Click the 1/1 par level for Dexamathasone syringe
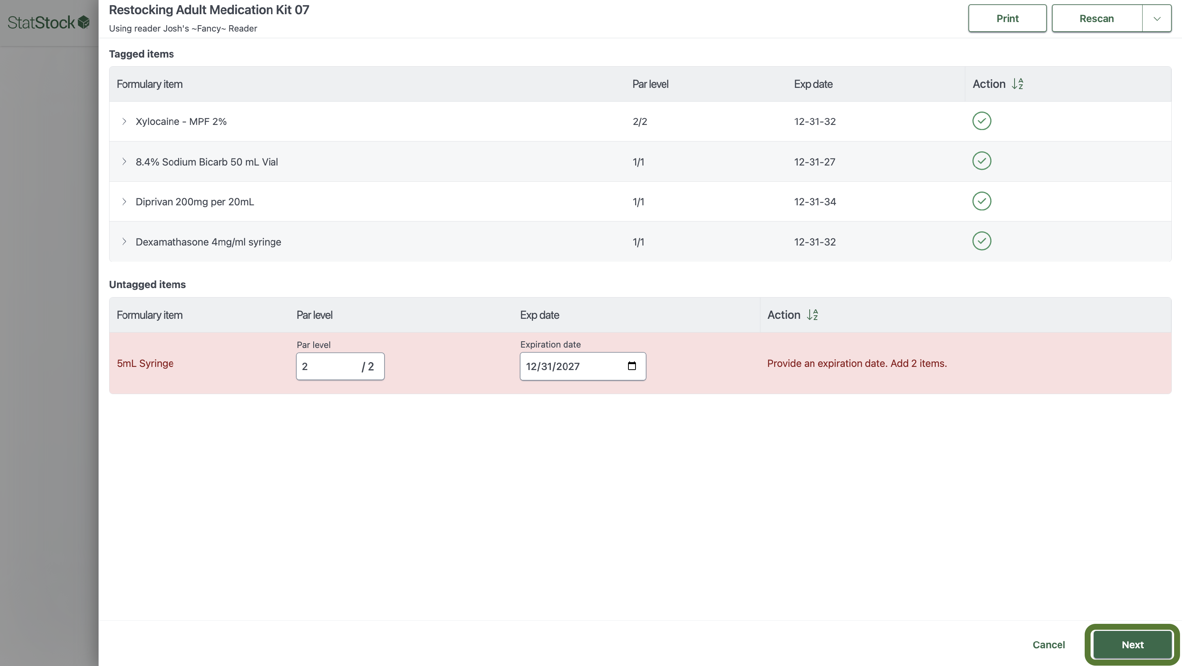Viewport: 1182px width, 666px height. coord(638,242)
